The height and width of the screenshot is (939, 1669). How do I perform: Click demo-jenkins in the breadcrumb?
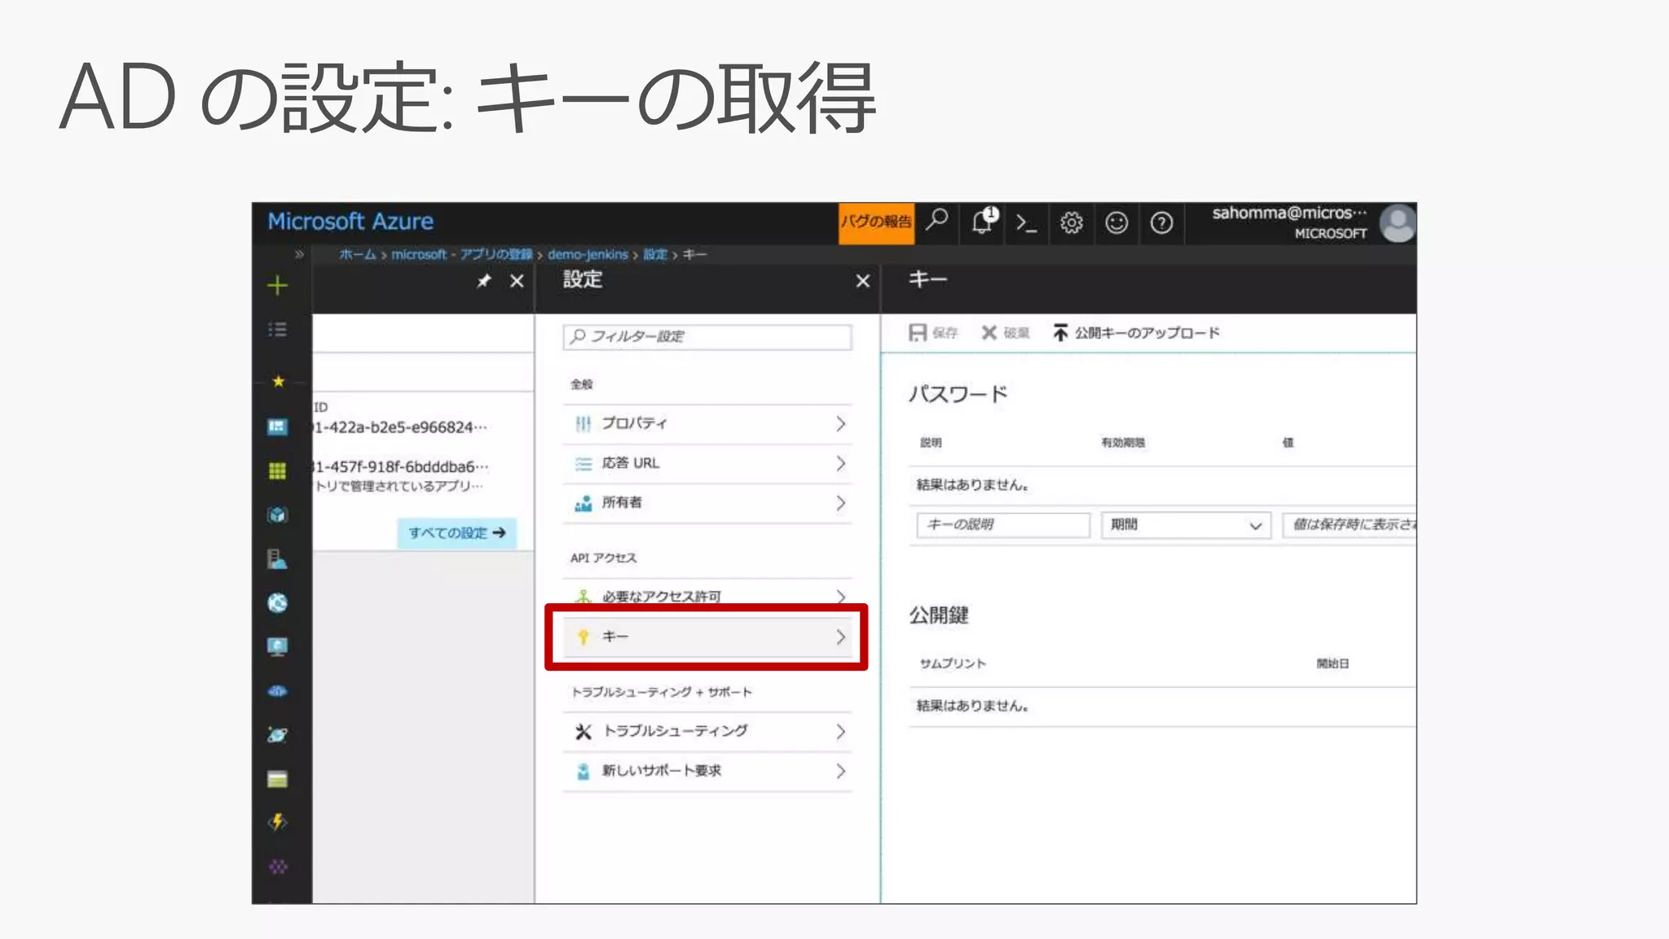(588, 254)
